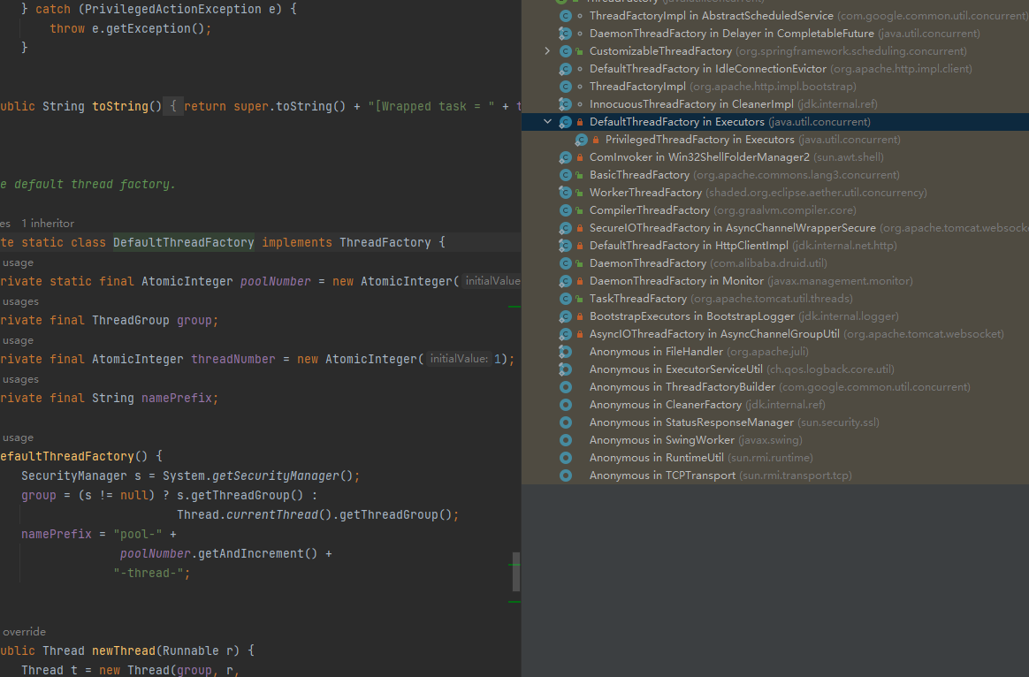1029x677 pixels.
Task: Click the class icon of PrivilegedThreadFactory in Executors
Action: pyautogui.click(x=581, y=140)
